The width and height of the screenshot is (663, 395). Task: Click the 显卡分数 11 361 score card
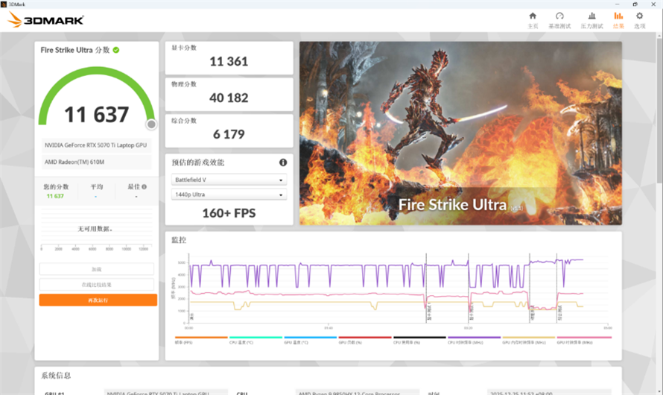(x=229, y=58)
